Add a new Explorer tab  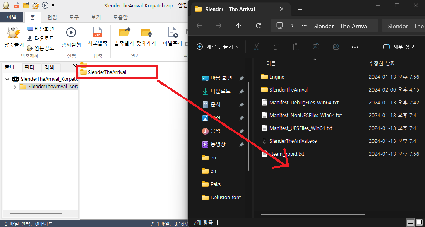tap(300, 10)
